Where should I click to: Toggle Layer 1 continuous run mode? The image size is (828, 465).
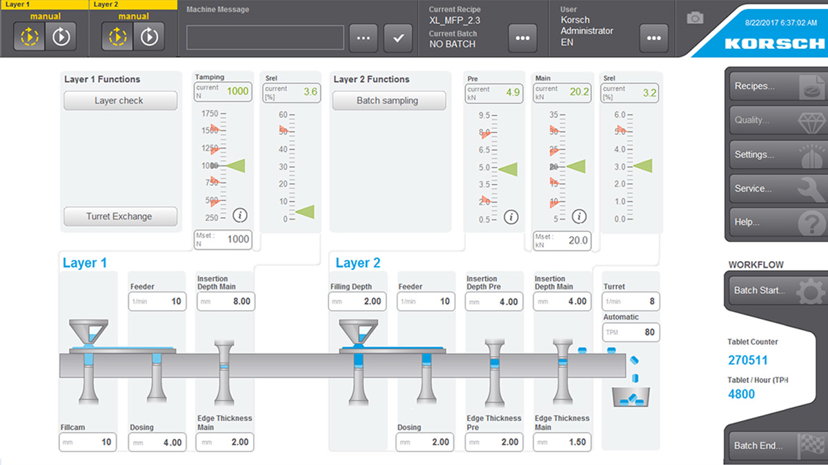pos(61,37)
